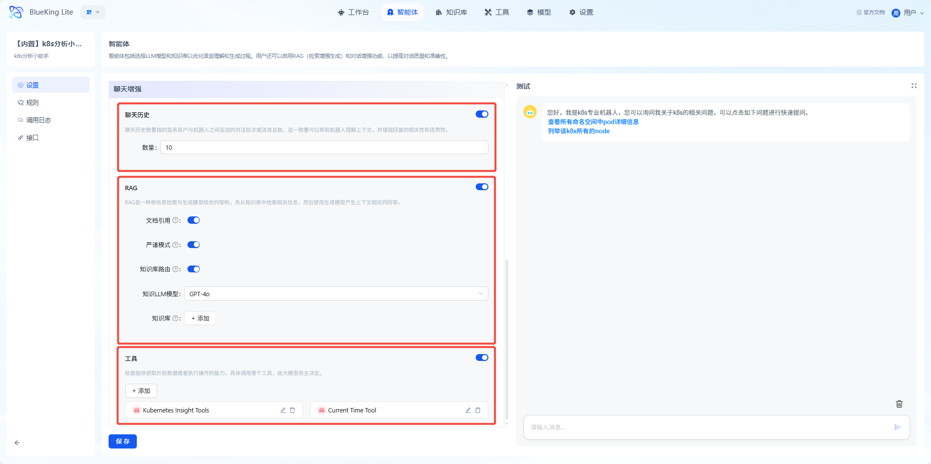Focus the chat history 数量 input field
The width and height of the screenshot is (931, 464).
(x=324, y=148)
